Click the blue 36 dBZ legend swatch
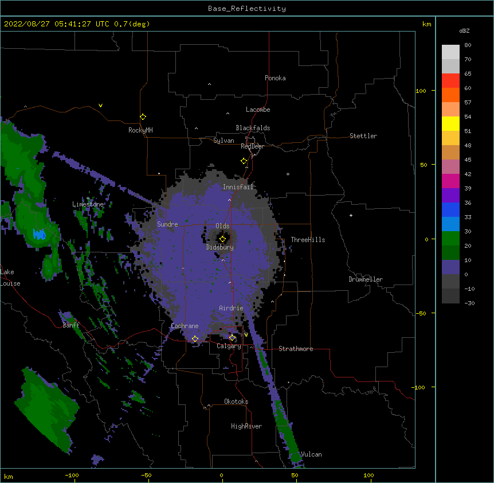 click(x=450, y=209)
